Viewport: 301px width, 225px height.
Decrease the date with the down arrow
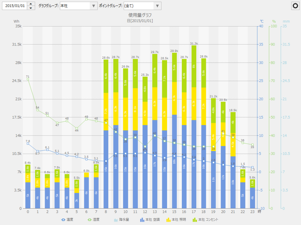point(31,8)
